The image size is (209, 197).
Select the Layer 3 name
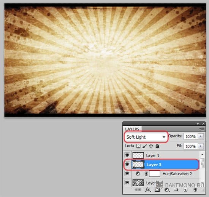[x=154, y=165]
